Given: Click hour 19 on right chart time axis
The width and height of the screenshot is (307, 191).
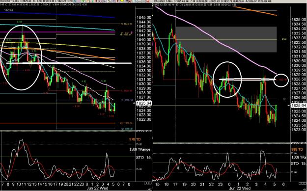Looking at the screenshot, I should click(x=184, y=185).
